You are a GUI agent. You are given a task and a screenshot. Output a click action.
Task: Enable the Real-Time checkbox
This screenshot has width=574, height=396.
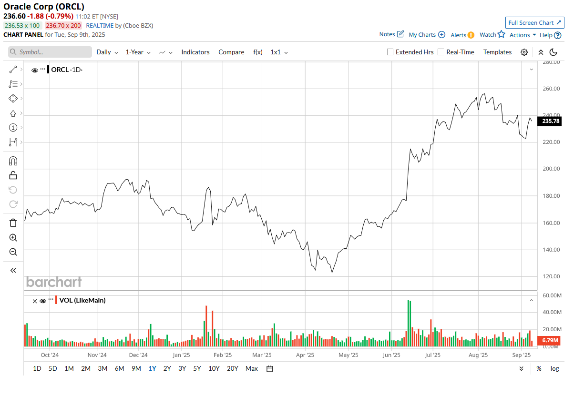(441, 52)
